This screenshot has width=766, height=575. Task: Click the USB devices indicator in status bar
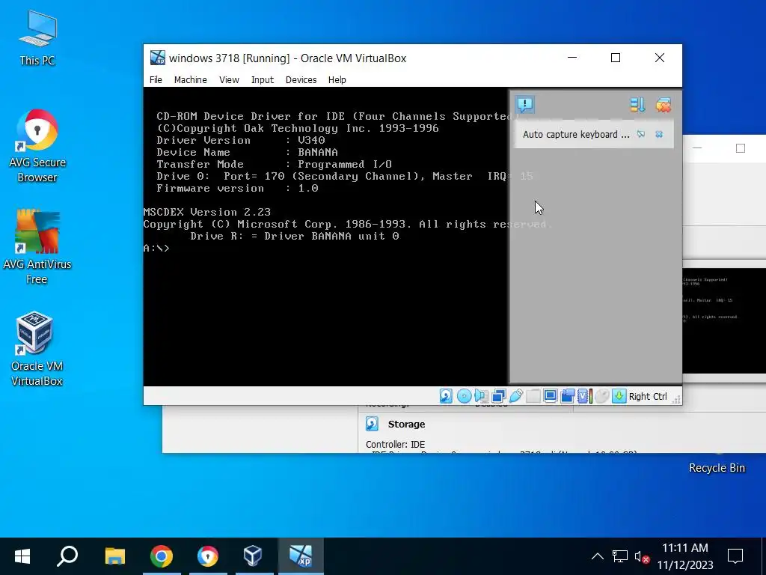click(516, 396)
